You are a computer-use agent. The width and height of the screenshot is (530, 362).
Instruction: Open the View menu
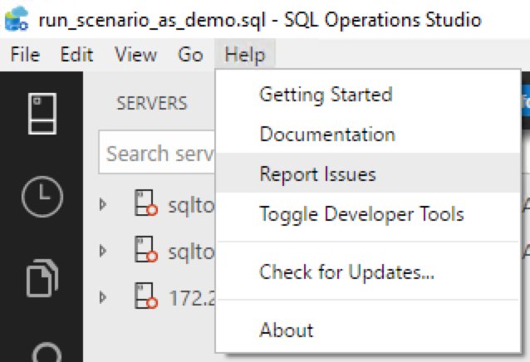tap(136, 54)
